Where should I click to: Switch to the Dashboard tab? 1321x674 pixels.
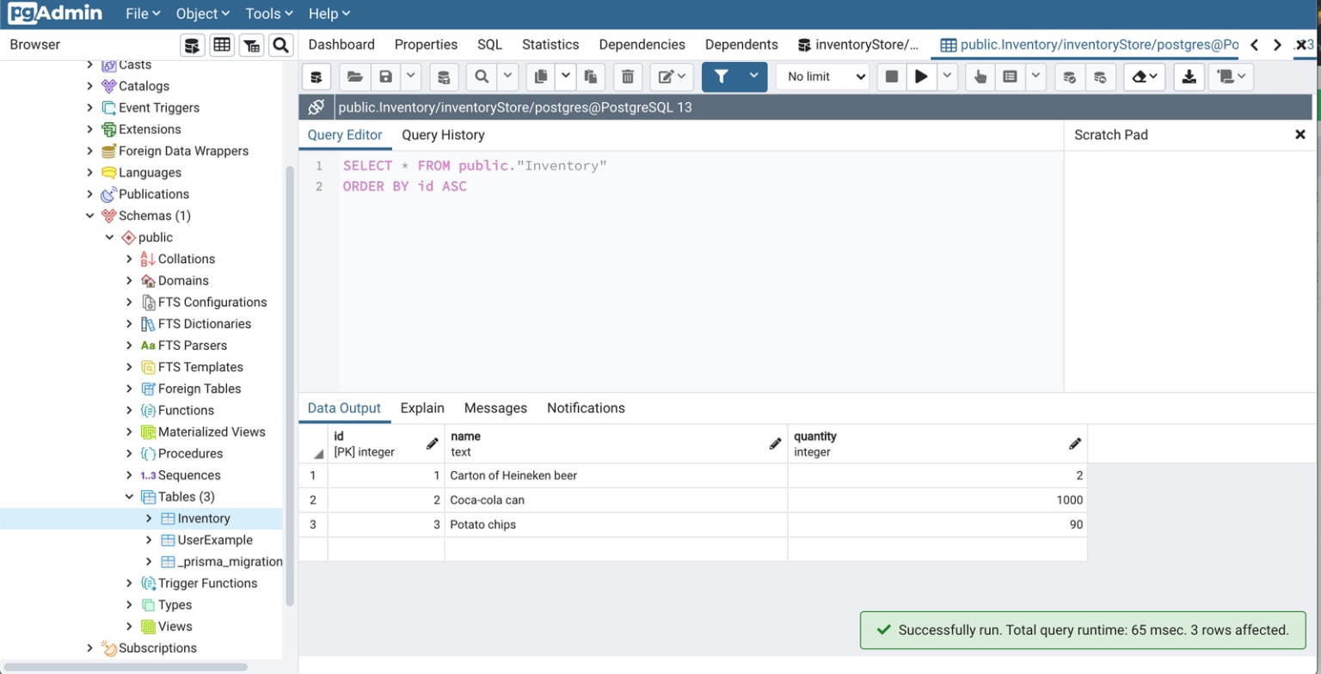pos(341,45)
